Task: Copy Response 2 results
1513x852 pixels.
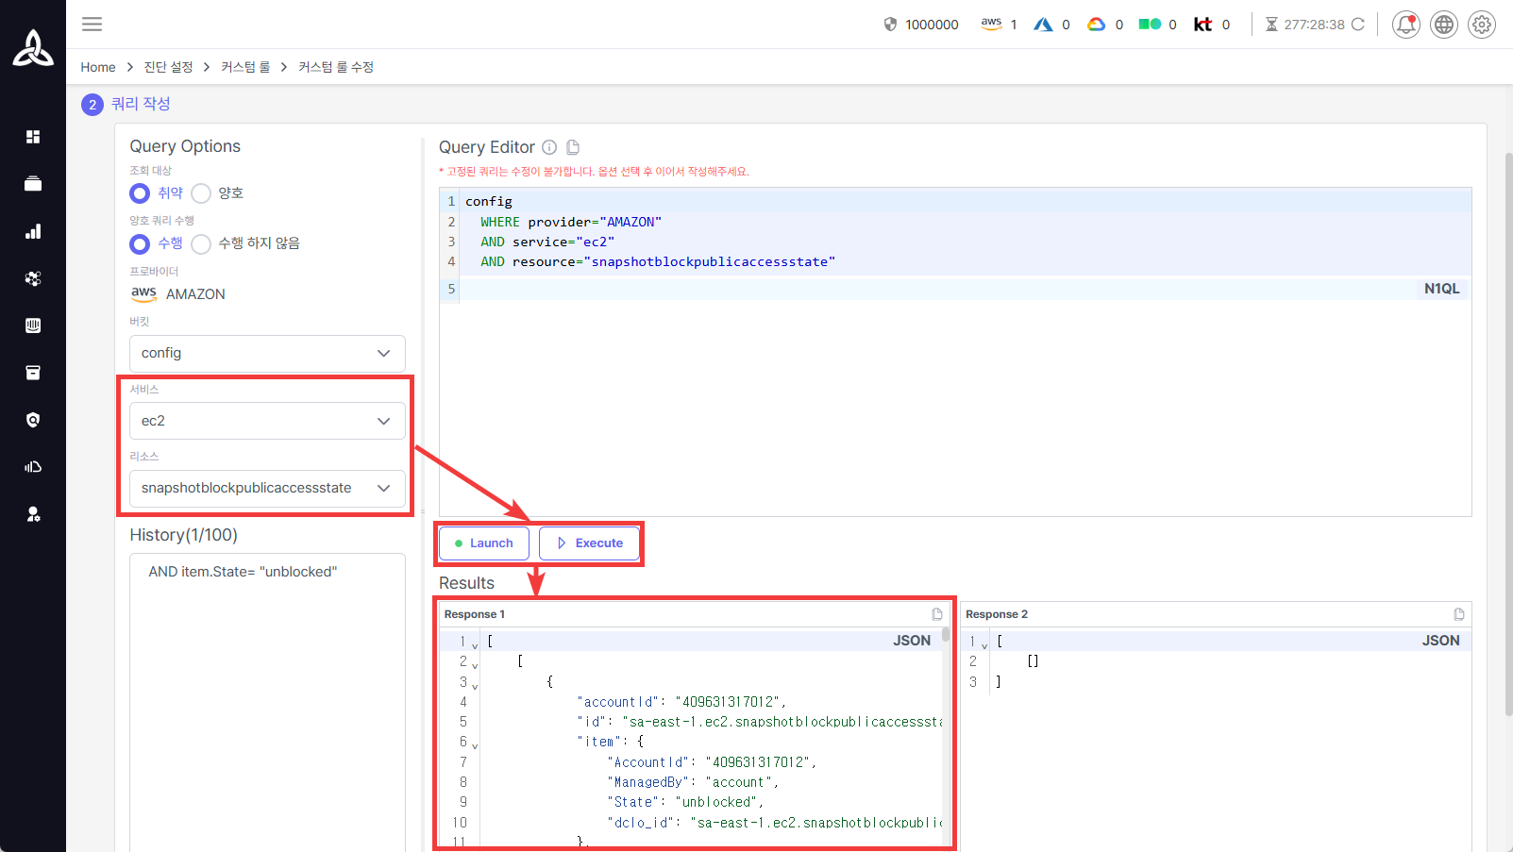Action: [x=1459, y=614]
